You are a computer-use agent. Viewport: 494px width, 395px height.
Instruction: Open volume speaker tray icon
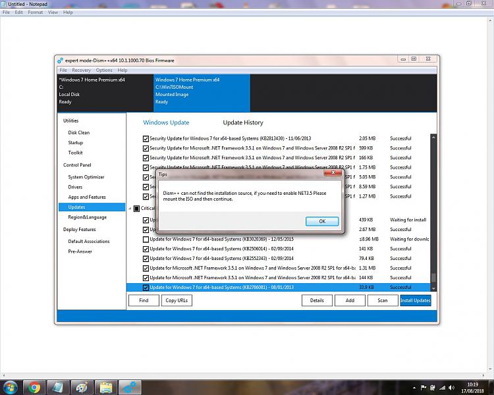coord(451,388)
